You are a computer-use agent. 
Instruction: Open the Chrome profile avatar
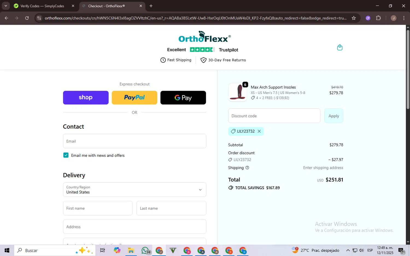394,18
